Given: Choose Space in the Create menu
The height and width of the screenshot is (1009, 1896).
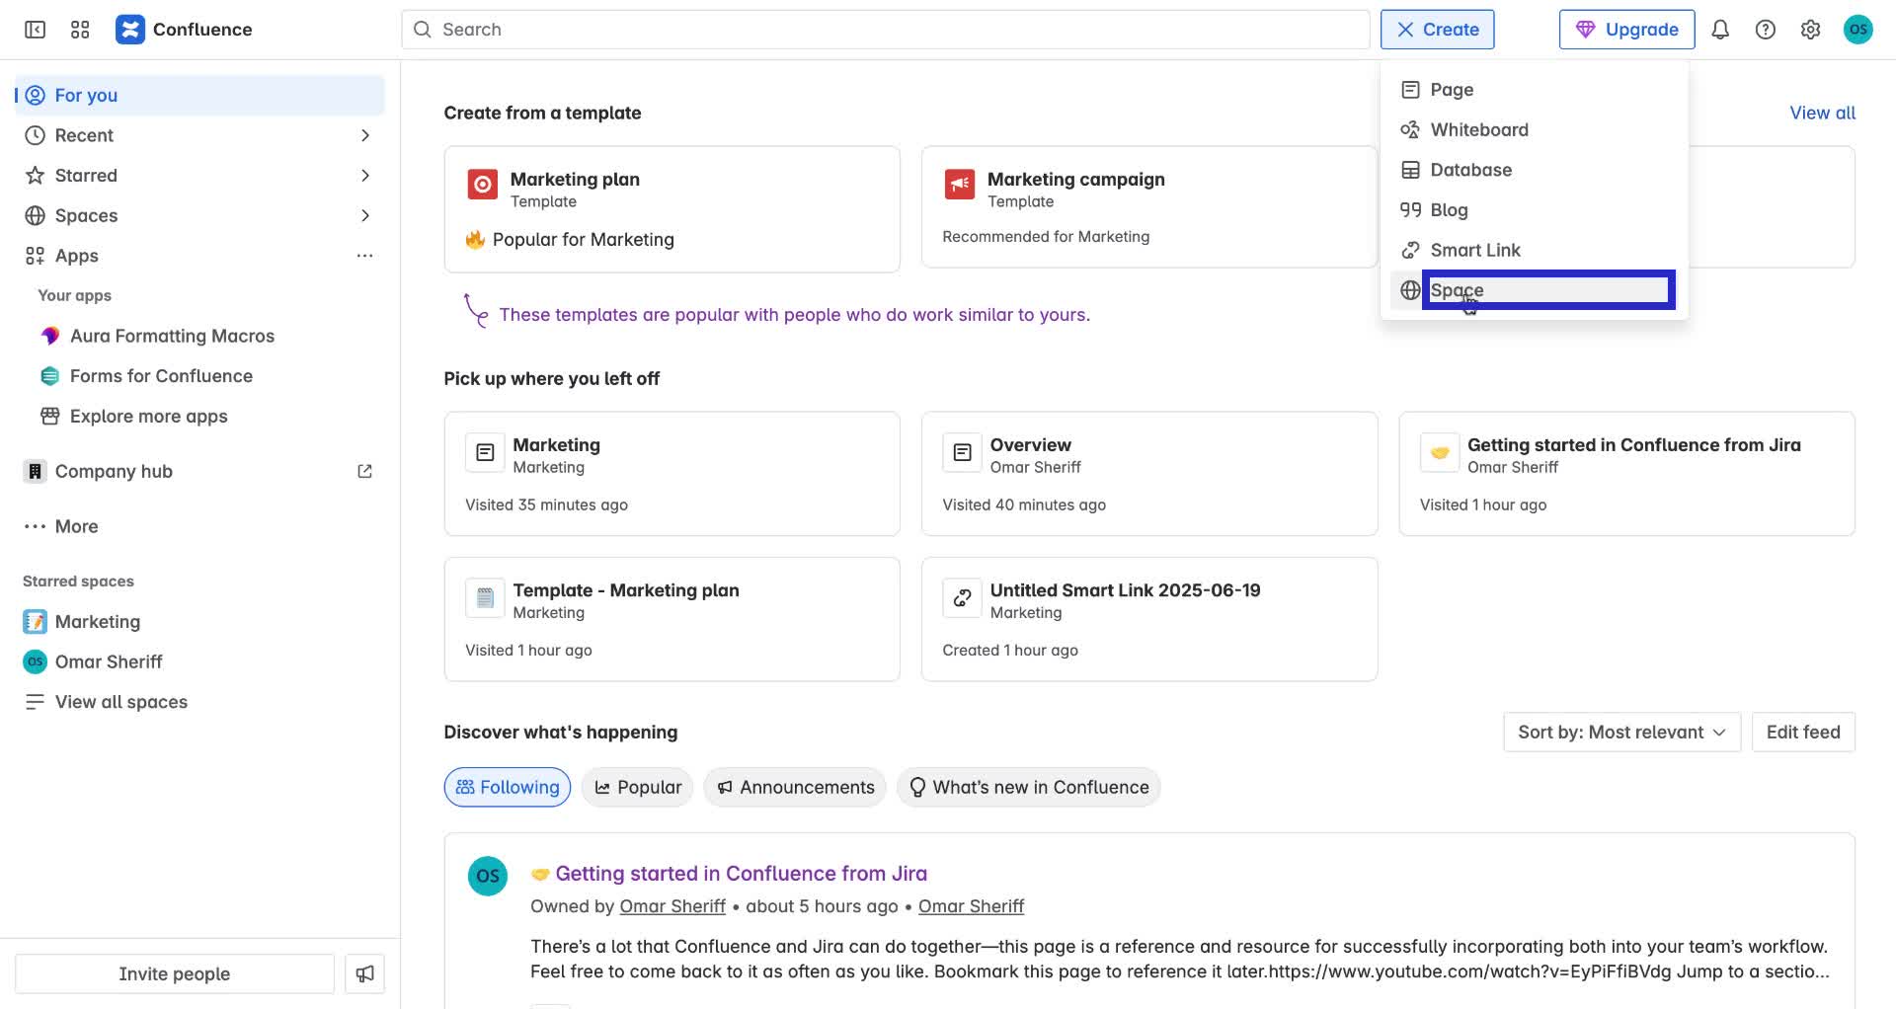Looking at the screenshot, I should 1457,290.
